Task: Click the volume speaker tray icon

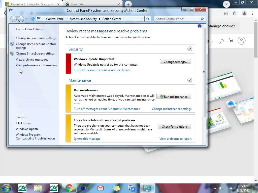Action: click(x=221, y=188)
